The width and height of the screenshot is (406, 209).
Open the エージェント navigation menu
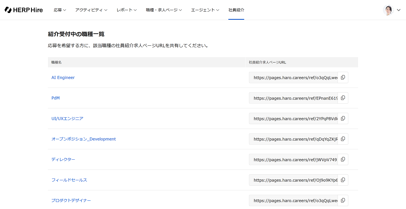205,10
